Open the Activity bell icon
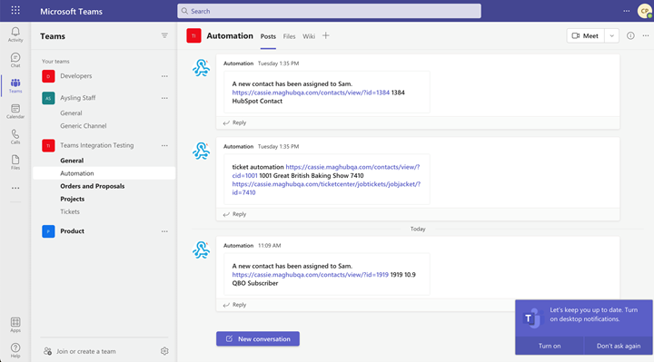Image resolution: width=654 pixels, height=362 pixels. 15,34
